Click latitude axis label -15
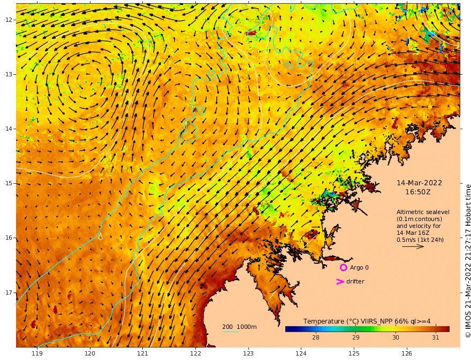The height and width of the screenshot is (363, 471). [8, 183]
